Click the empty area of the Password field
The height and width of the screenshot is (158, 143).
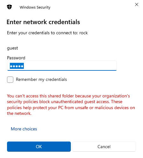70,66
